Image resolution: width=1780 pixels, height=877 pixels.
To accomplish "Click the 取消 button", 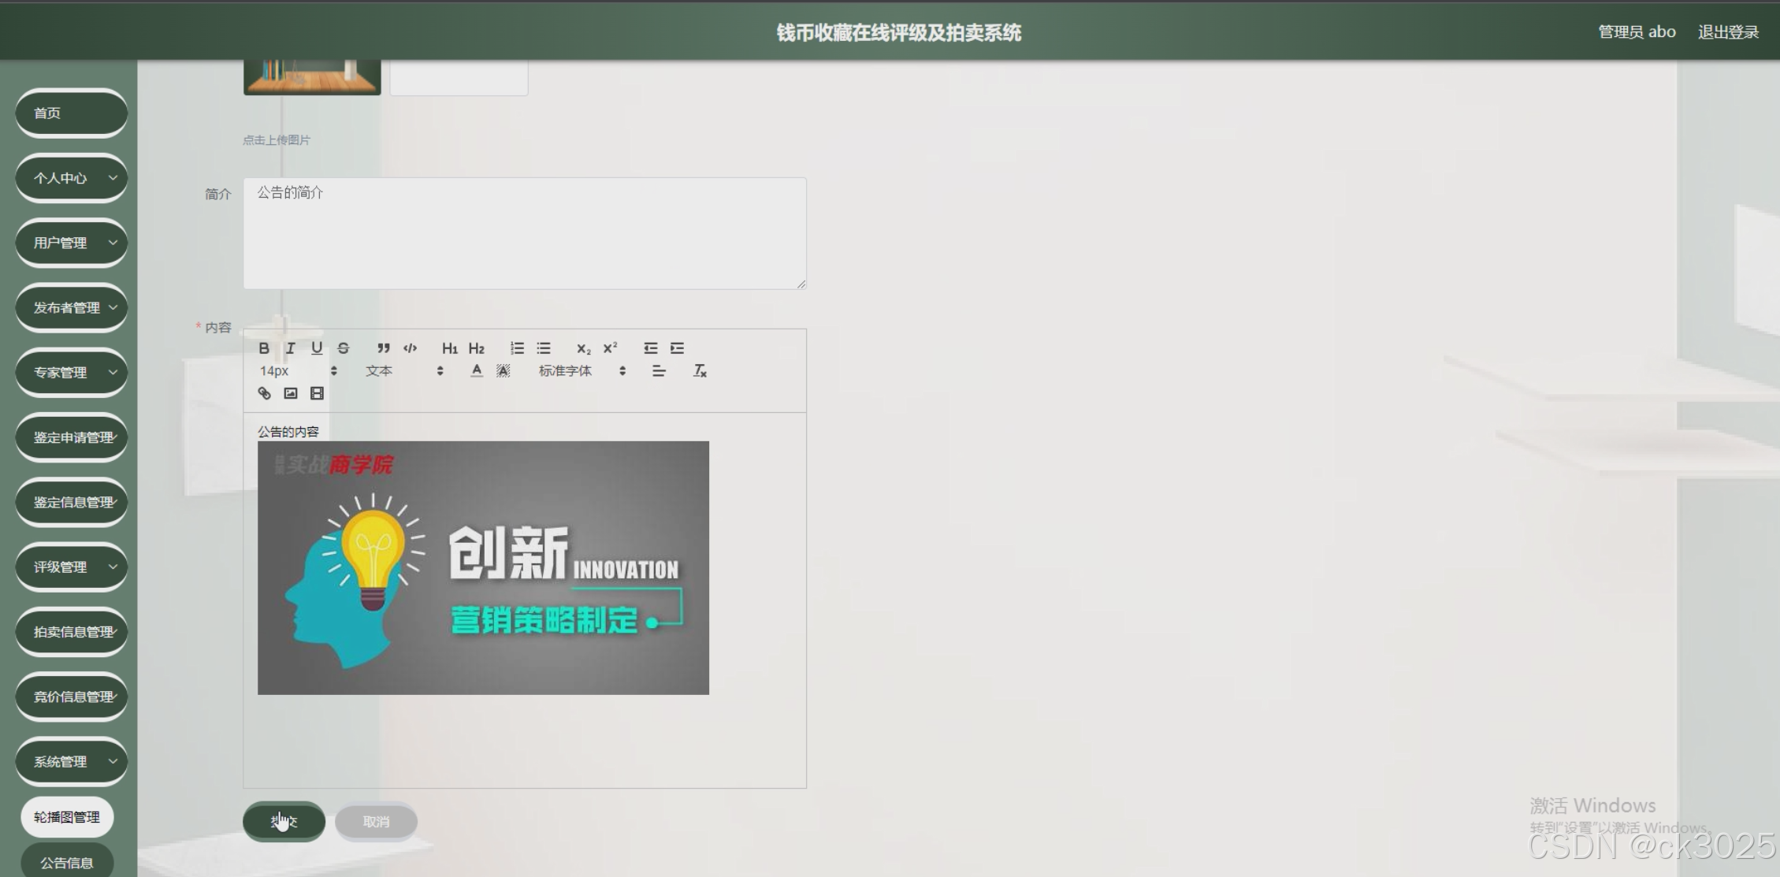I will coord(376,822).
